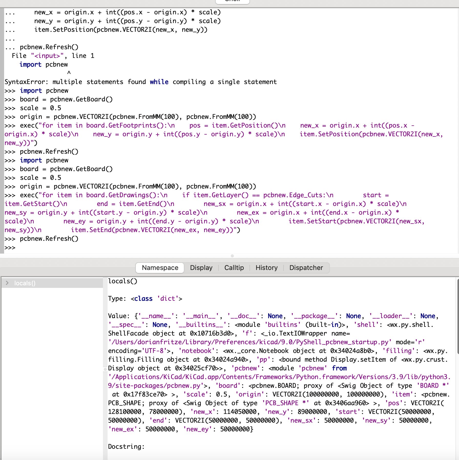Click the PyShell_pcbnew_startup.py path text
This screenshot has width=459, height=460.
[250, 342]
